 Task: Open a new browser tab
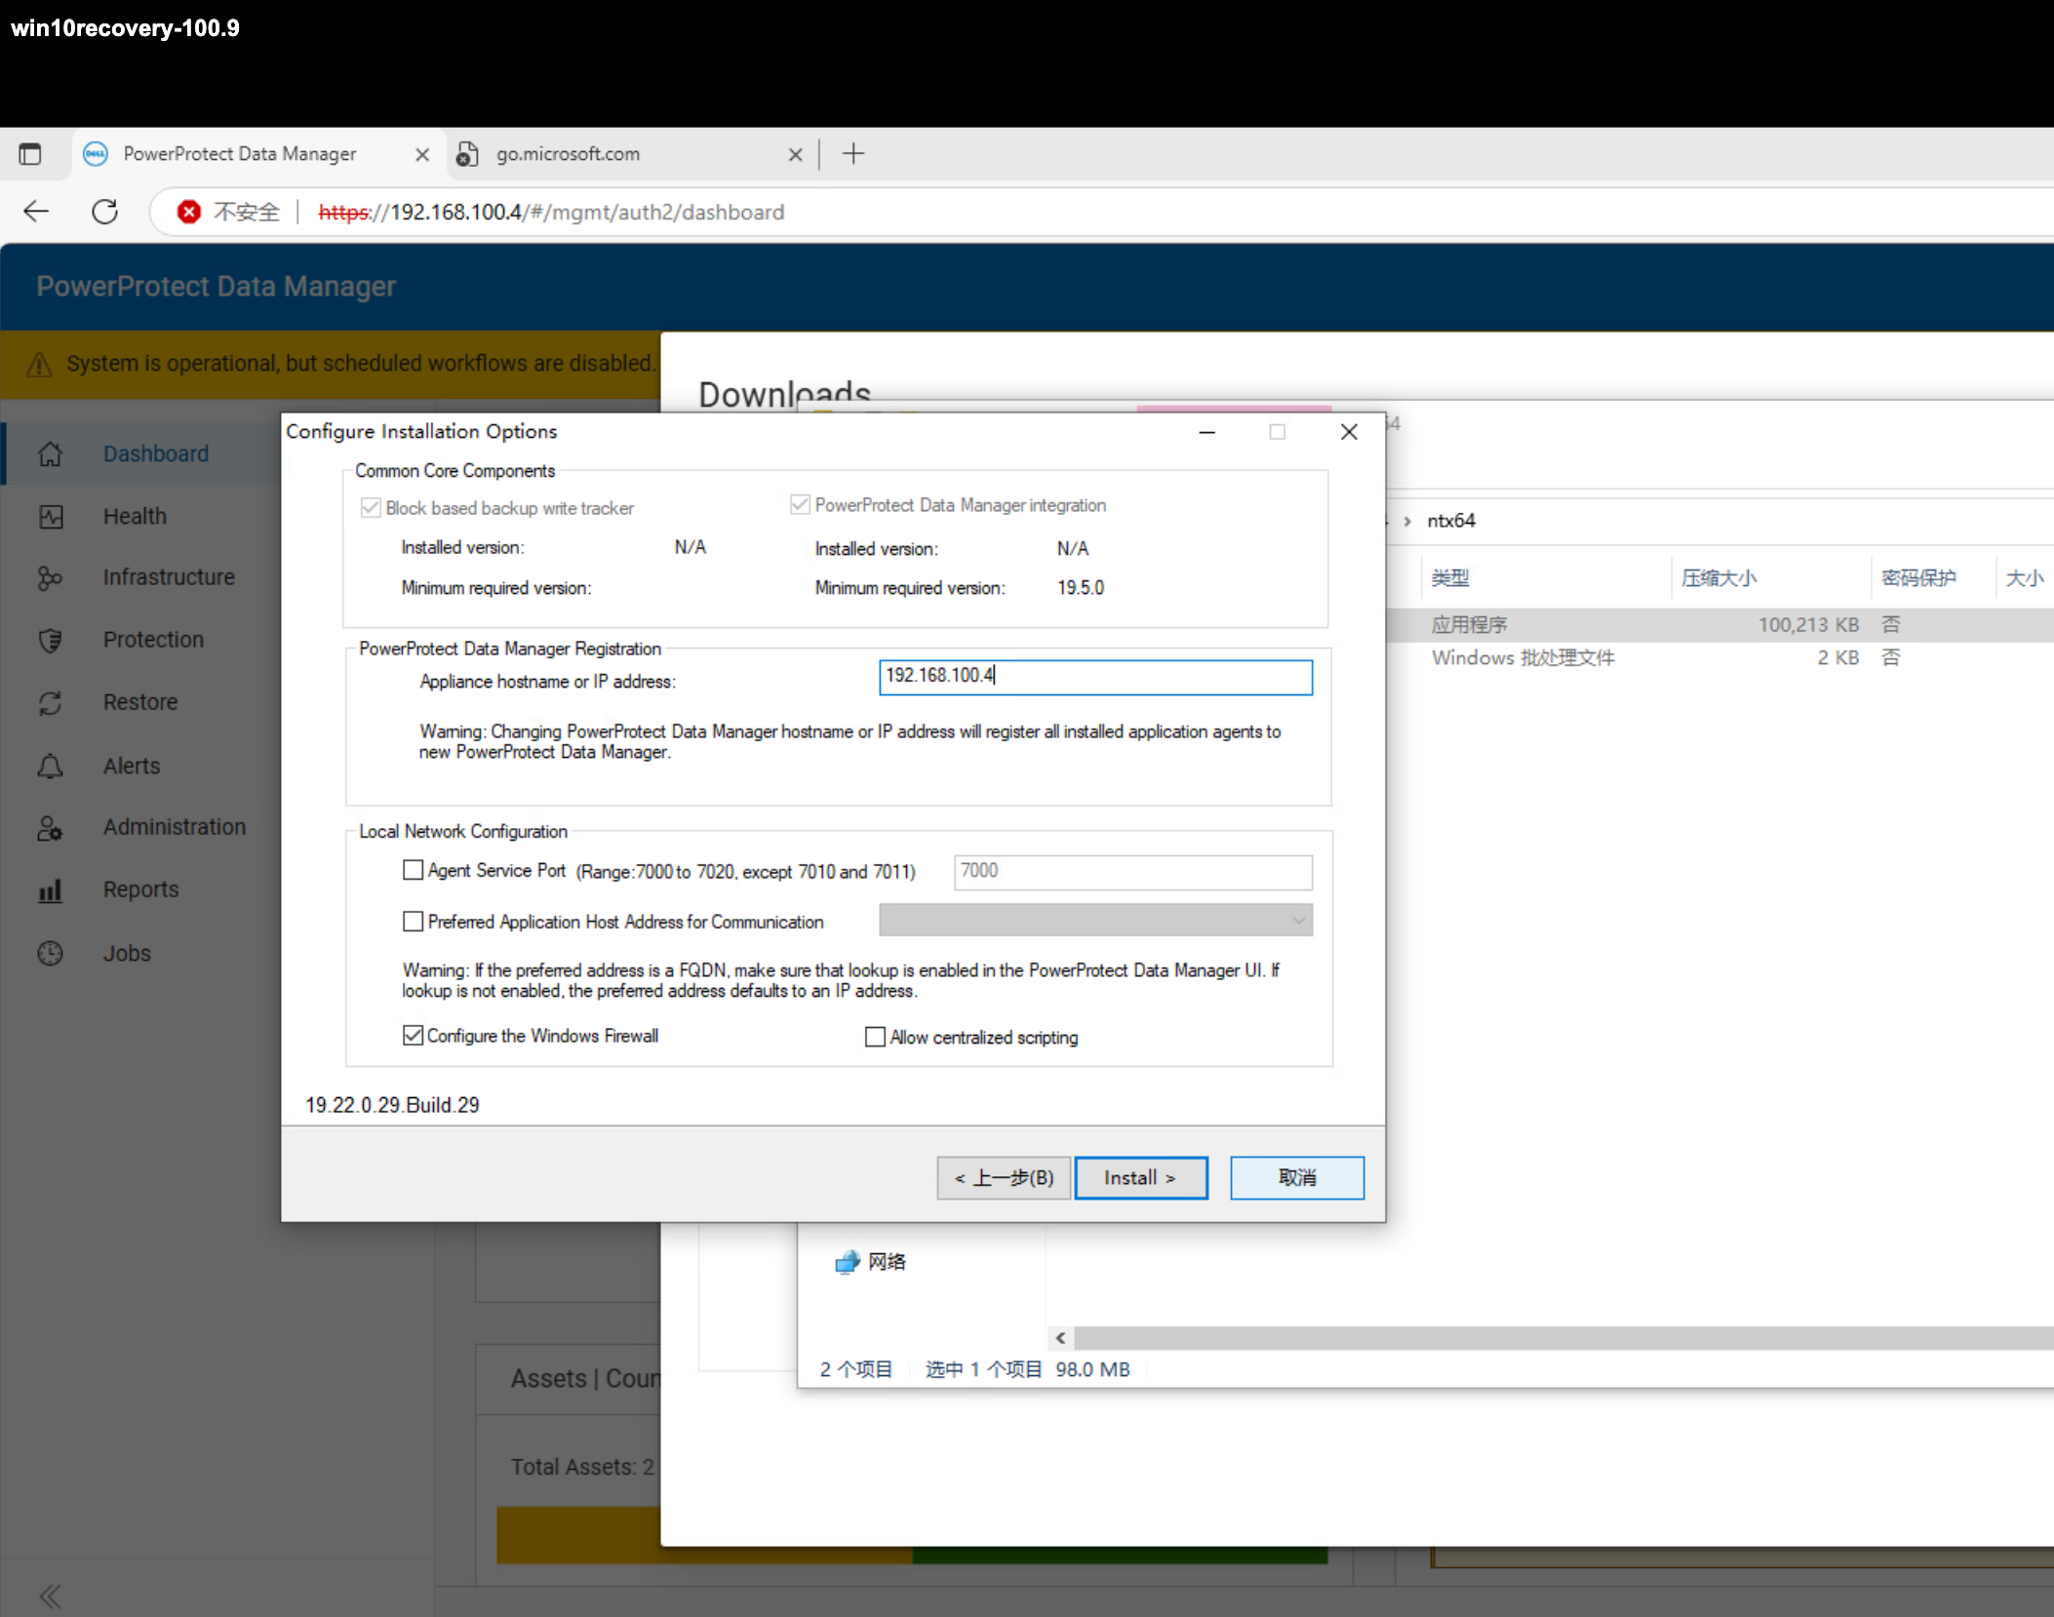coord(853,154)
